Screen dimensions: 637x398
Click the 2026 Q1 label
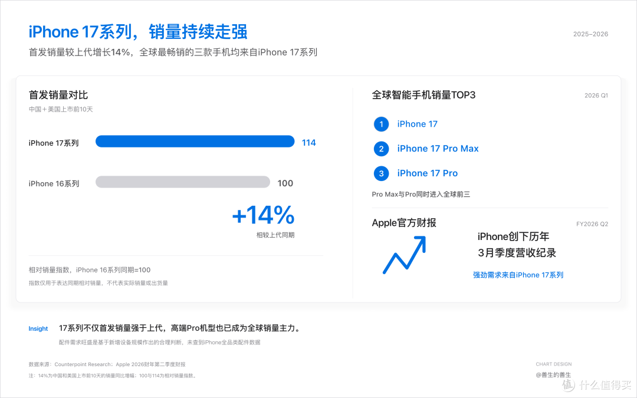(596, 96)
